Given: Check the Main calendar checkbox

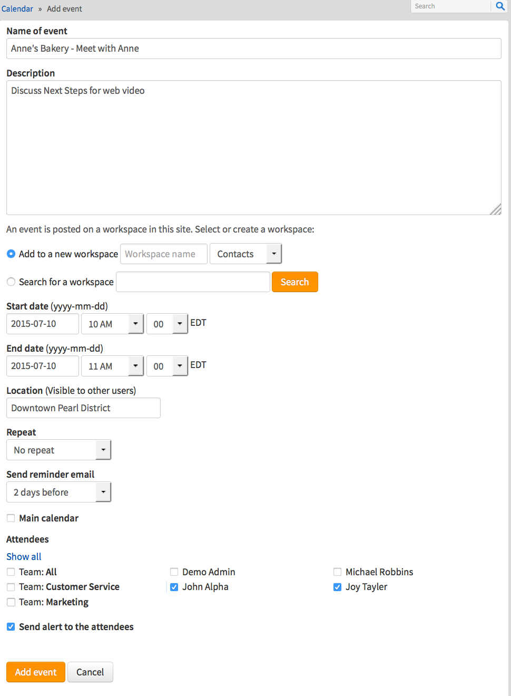Looking at the screenshot, I should point(11,518).
